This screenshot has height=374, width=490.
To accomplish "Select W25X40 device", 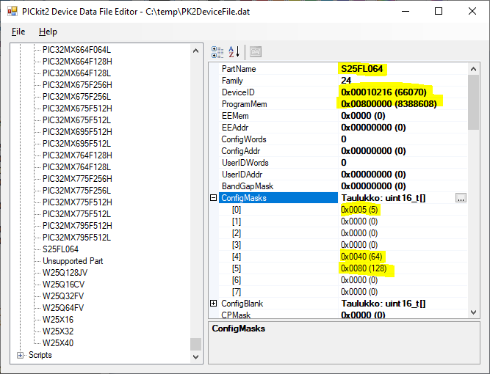I will coord(58,343).
